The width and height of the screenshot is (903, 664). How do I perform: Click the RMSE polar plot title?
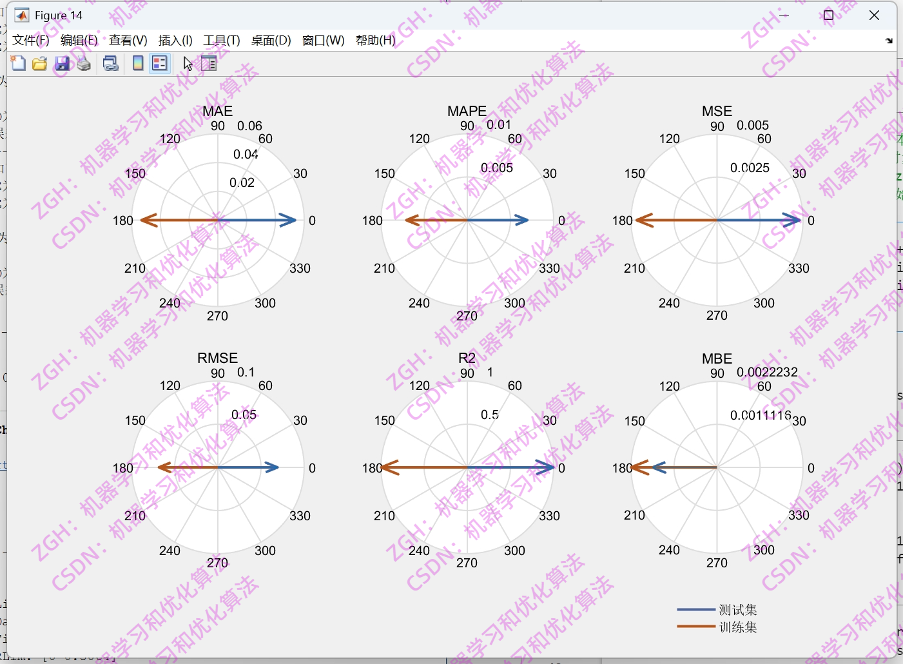pyautogui.click(x=218, y=358)
